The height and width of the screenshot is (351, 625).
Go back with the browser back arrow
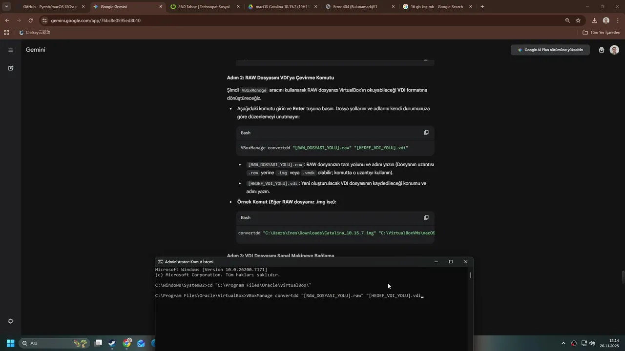[7, 20]
